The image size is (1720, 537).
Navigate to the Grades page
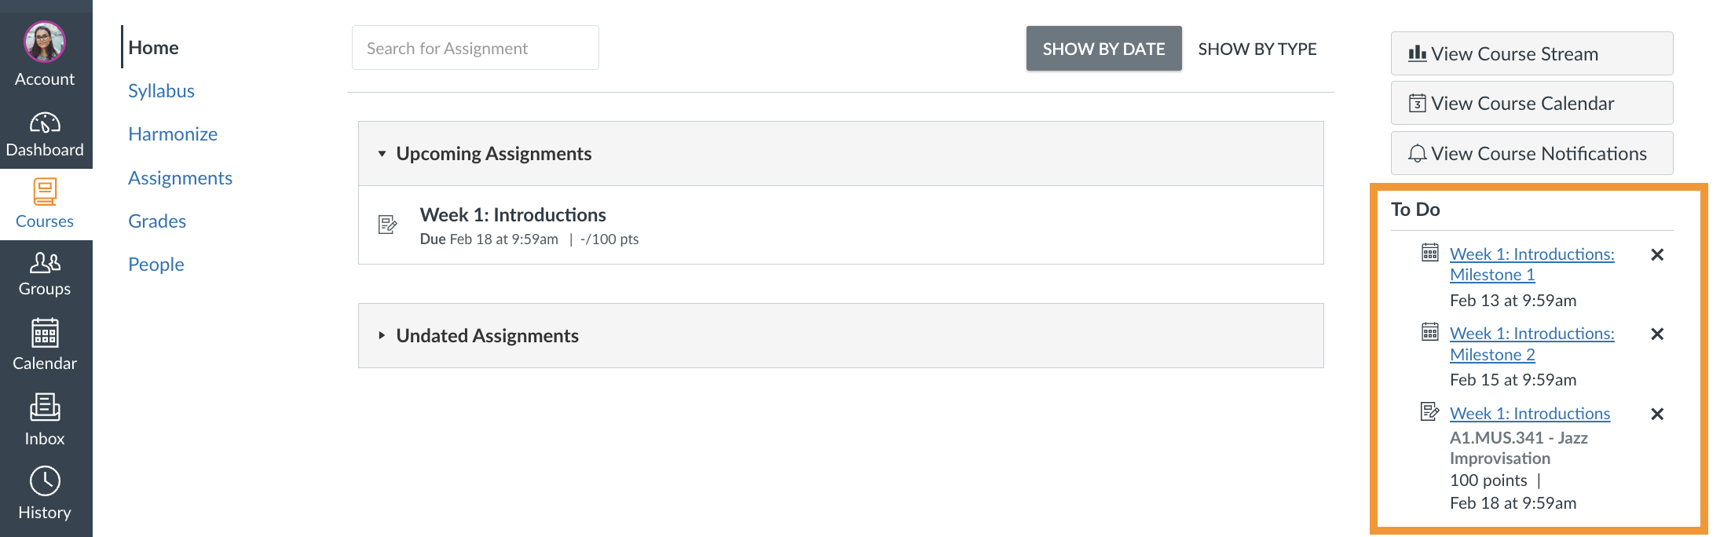[157, 221]
